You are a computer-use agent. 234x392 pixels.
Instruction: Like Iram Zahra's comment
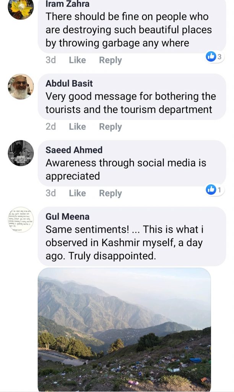click(x=77, y=60)
